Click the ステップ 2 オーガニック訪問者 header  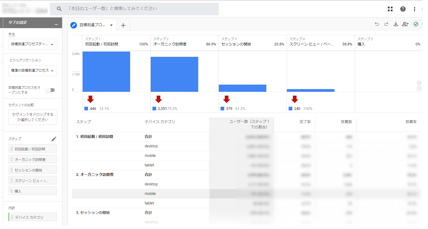185,42
